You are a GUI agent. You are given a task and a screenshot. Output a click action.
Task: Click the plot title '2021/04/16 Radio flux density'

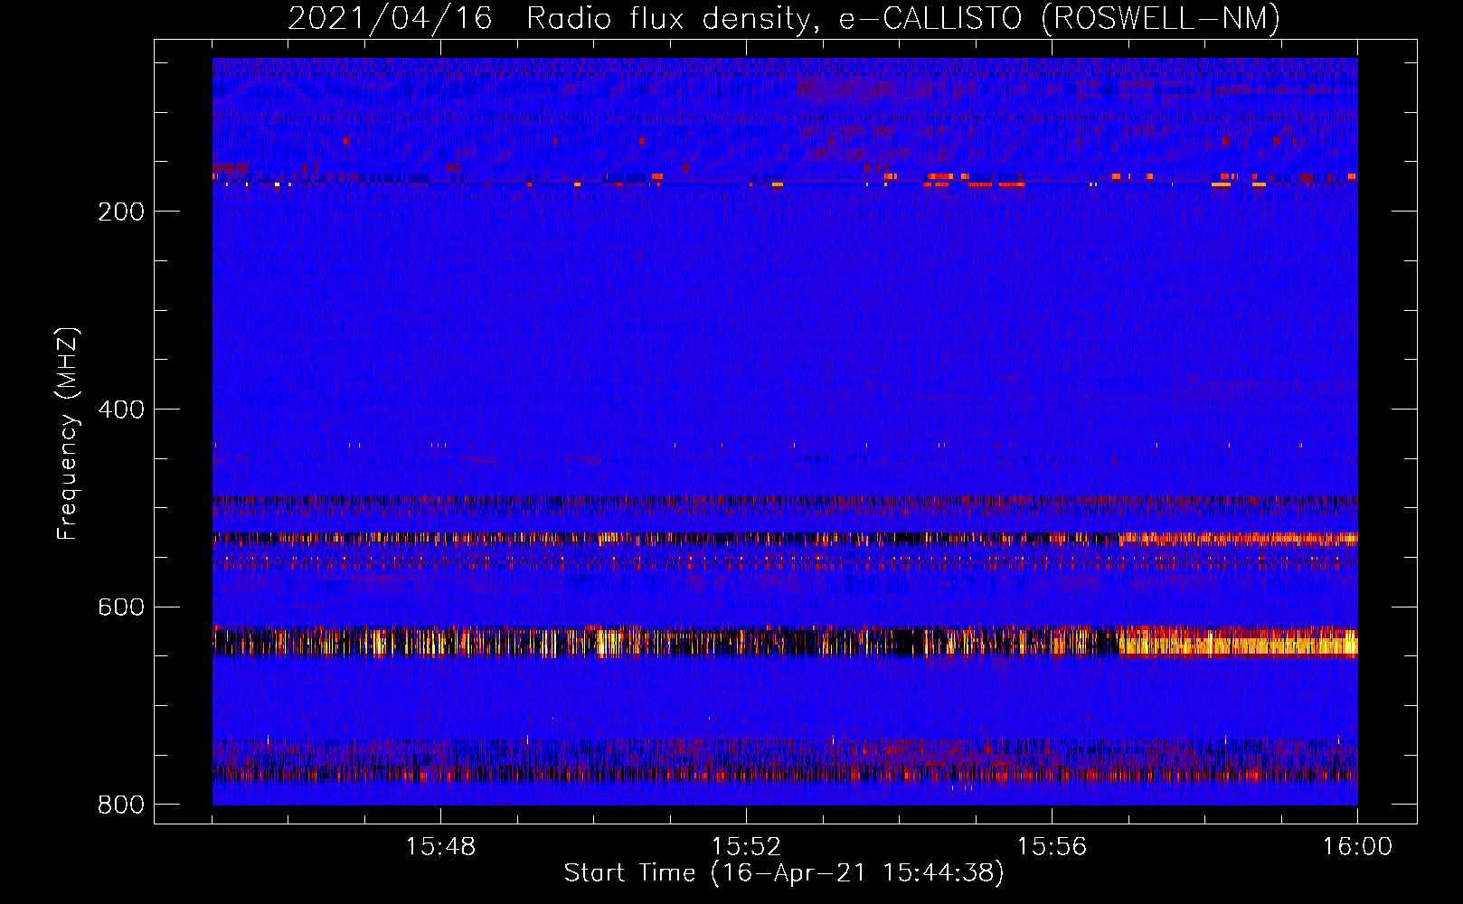click(551, 18)
